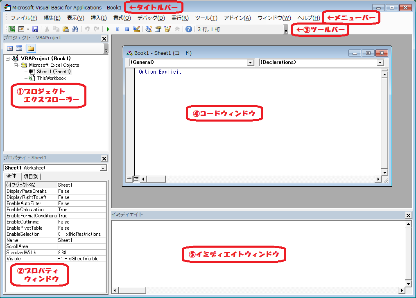The height and width of the screenshot is (298, 416).
Task: Undo the last action in toolbar
Action: point(87,29)
